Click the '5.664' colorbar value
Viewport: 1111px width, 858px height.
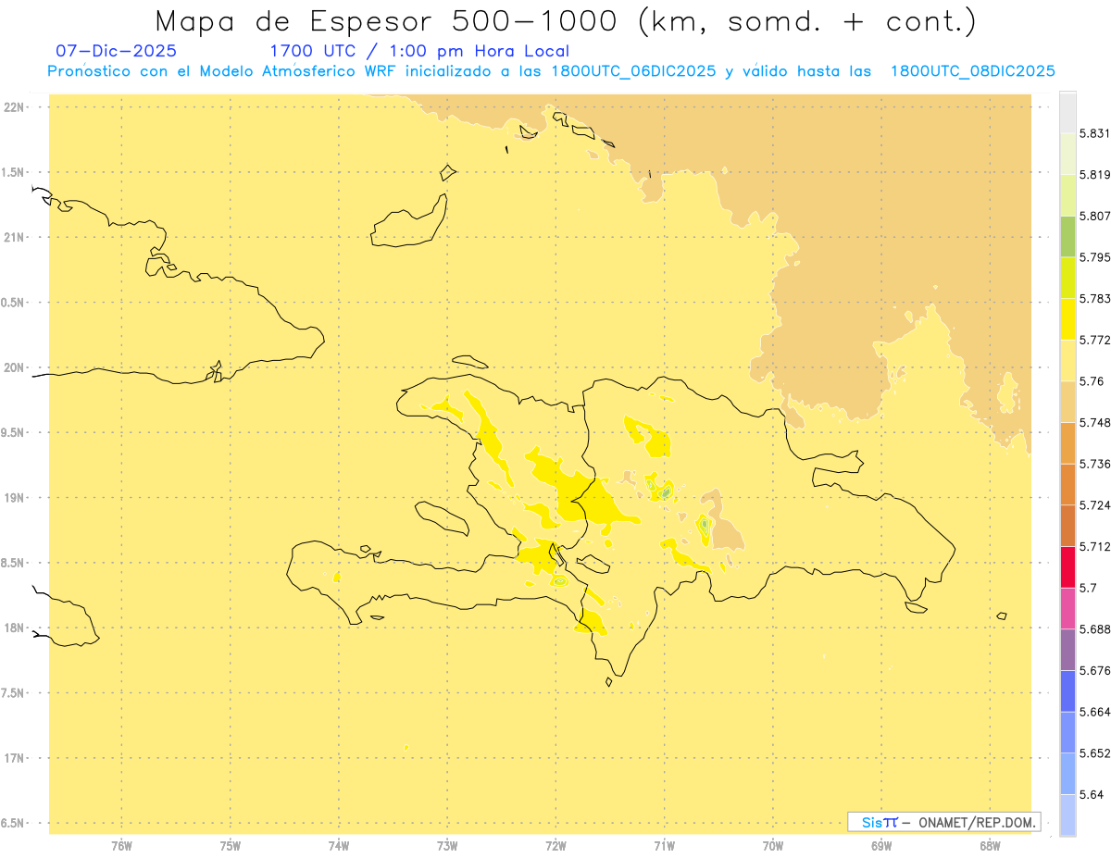coord(1094,712)
